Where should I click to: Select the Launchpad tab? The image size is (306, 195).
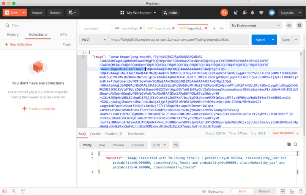pyautogui.click(x=95, y=29)
